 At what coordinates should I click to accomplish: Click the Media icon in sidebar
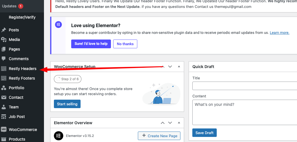pyautogui.click(x=4, y=40)
